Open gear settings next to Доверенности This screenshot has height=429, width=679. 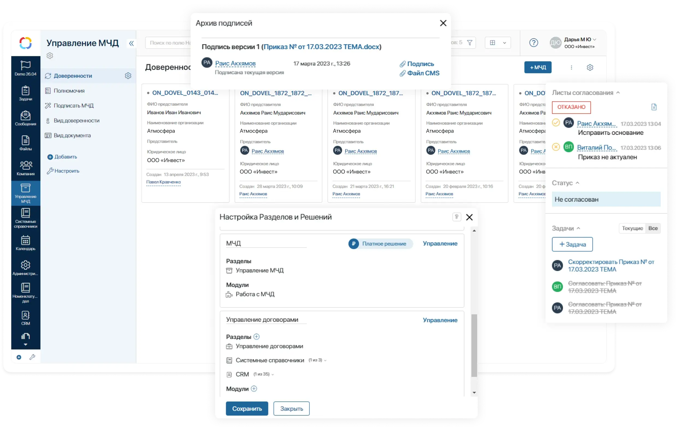pos(128,76)
